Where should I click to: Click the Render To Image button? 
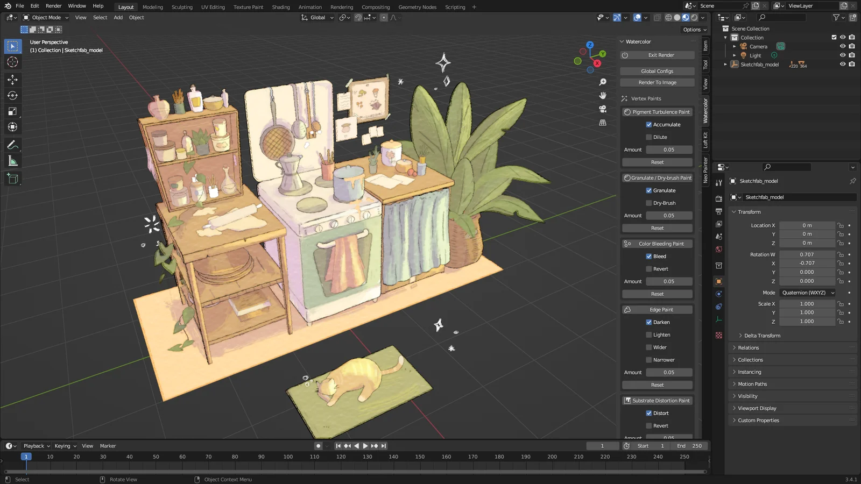[657, 82]
